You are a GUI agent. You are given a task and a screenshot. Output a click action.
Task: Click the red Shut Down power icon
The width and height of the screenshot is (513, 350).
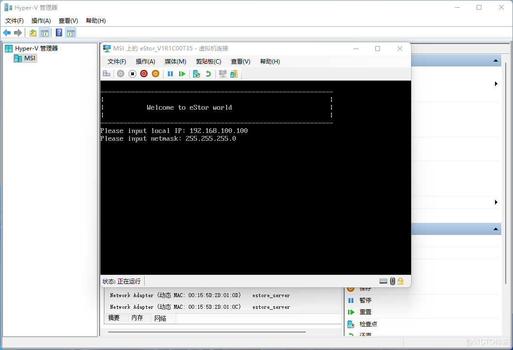pos(144,74)
